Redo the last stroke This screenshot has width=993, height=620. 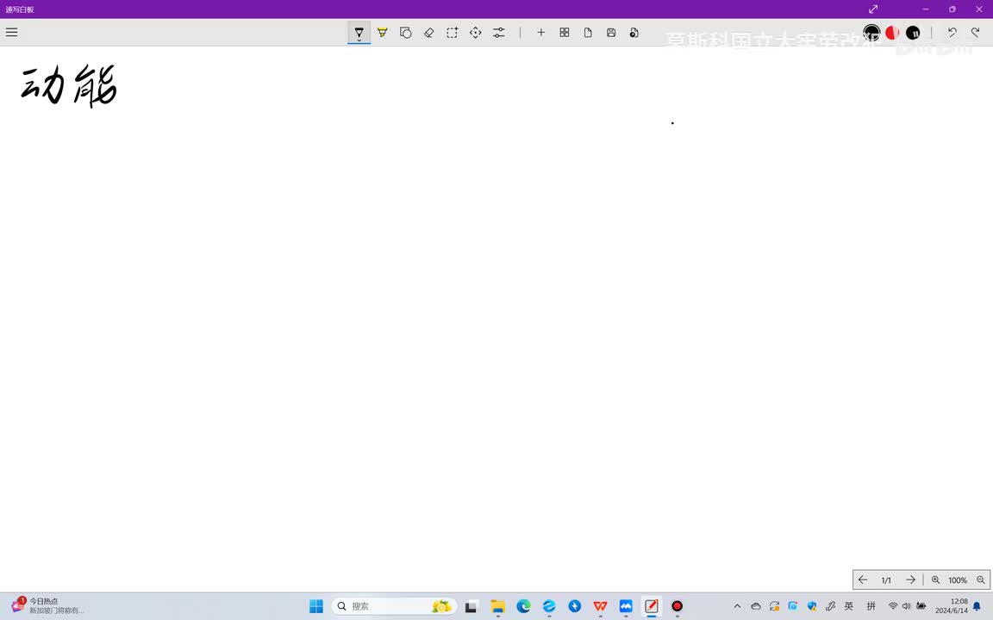(x=975, y=32)
